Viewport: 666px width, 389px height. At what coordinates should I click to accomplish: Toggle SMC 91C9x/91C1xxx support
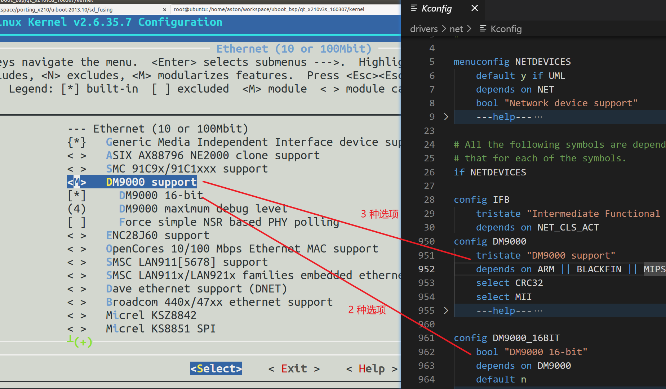click(x=77, y=169)
